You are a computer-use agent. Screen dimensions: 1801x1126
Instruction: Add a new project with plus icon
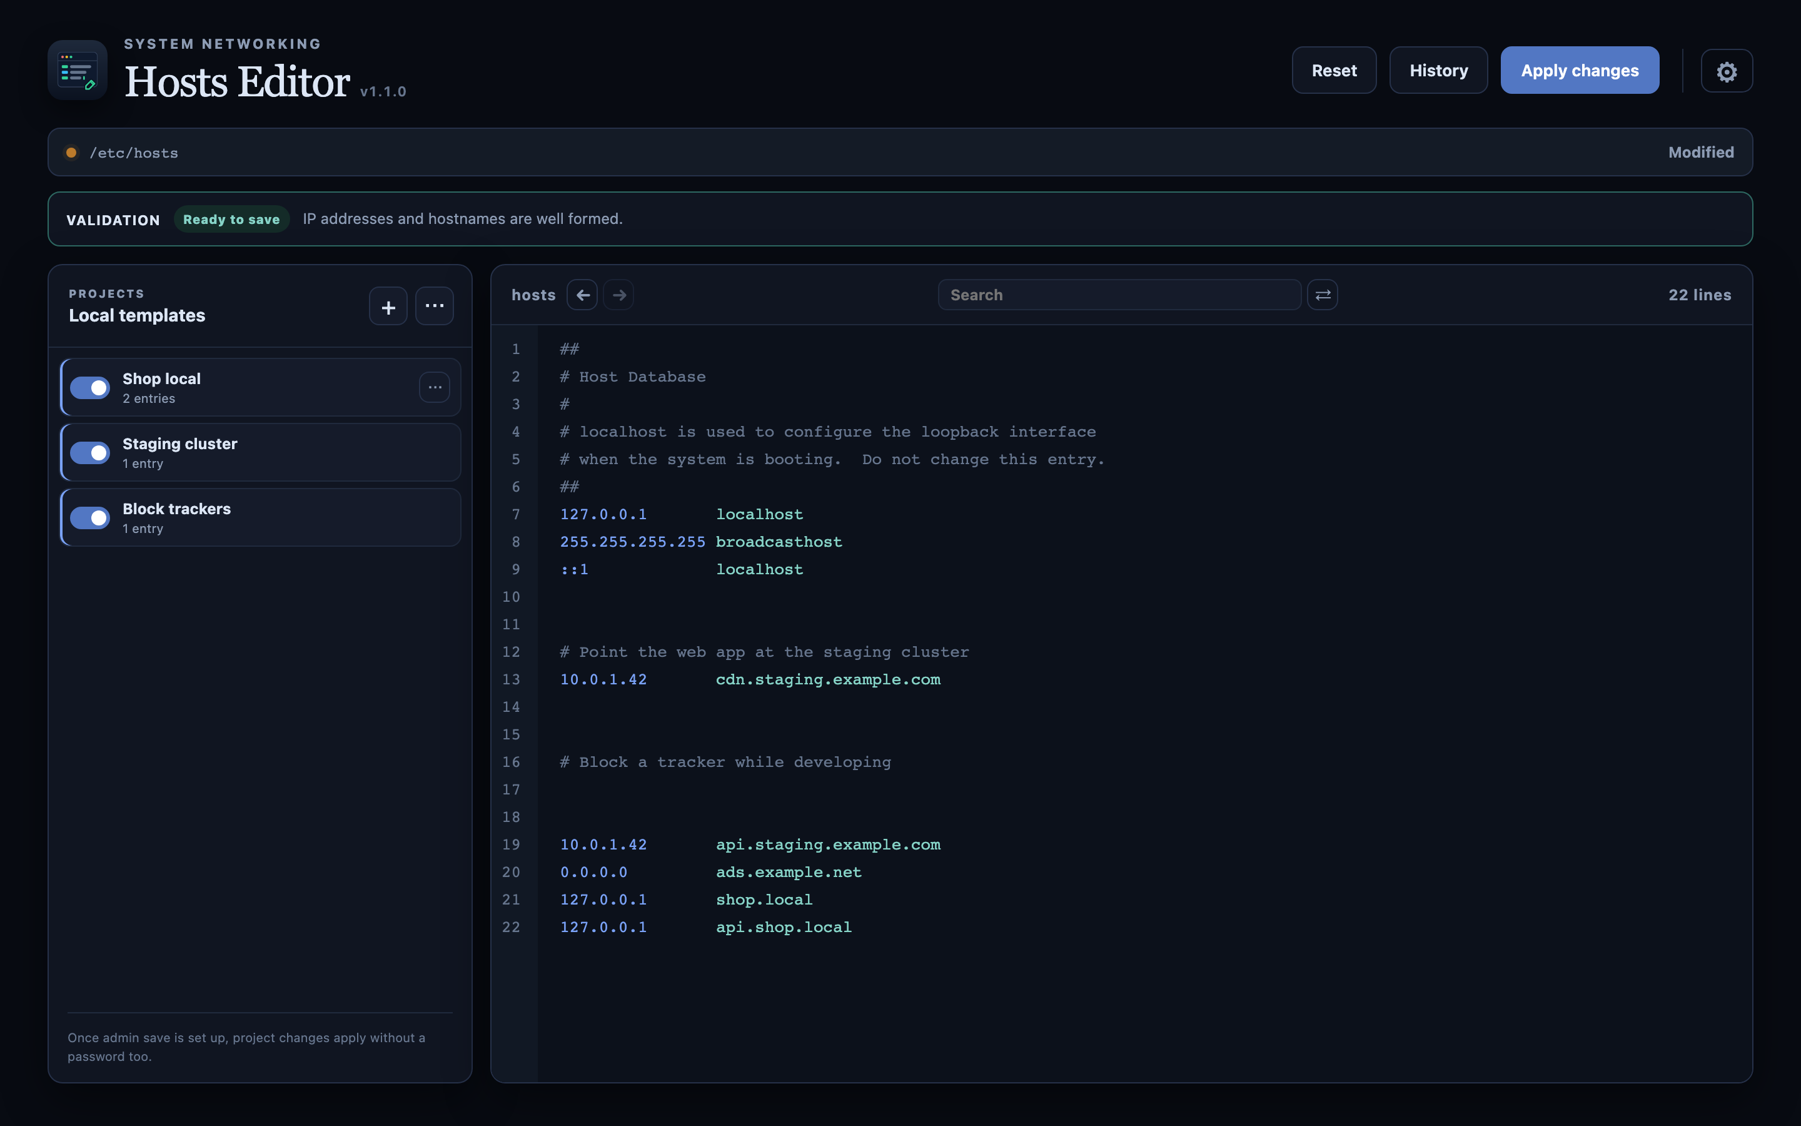[388, 307]
